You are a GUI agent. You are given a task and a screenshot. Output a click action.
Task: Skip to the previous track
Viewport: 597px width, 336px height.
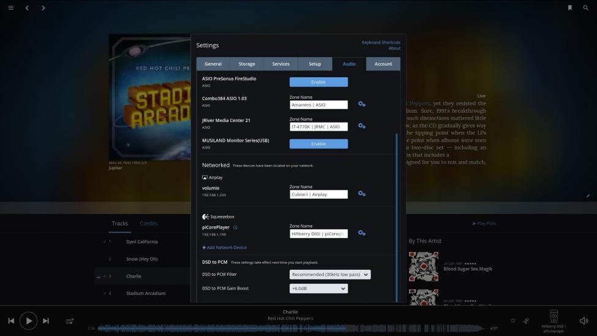[11, 321]
